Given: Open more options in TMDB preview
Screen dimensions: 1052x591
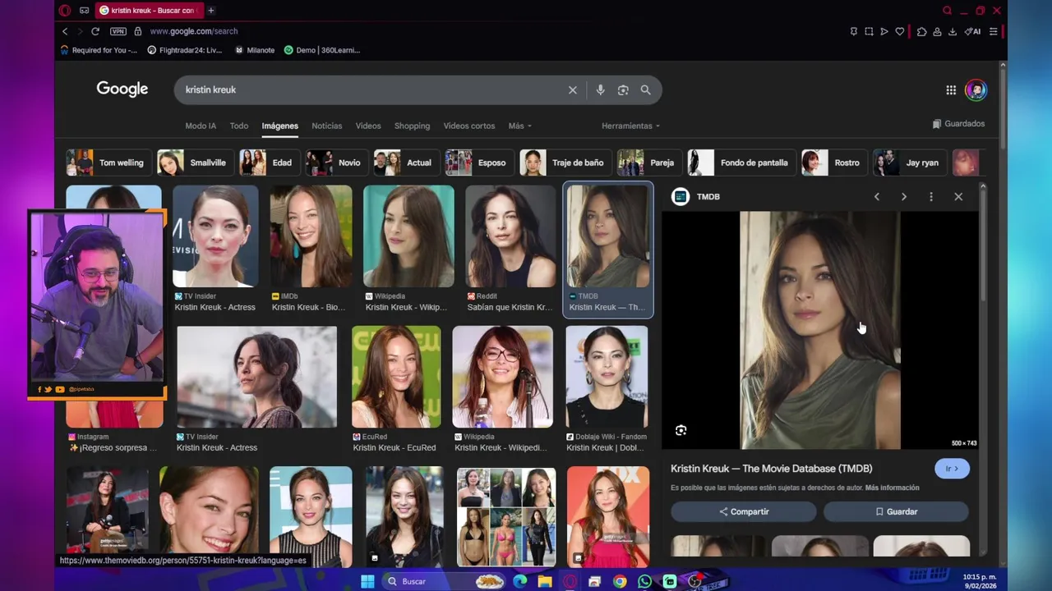Looking at the screenshot, I should point(931,197).
